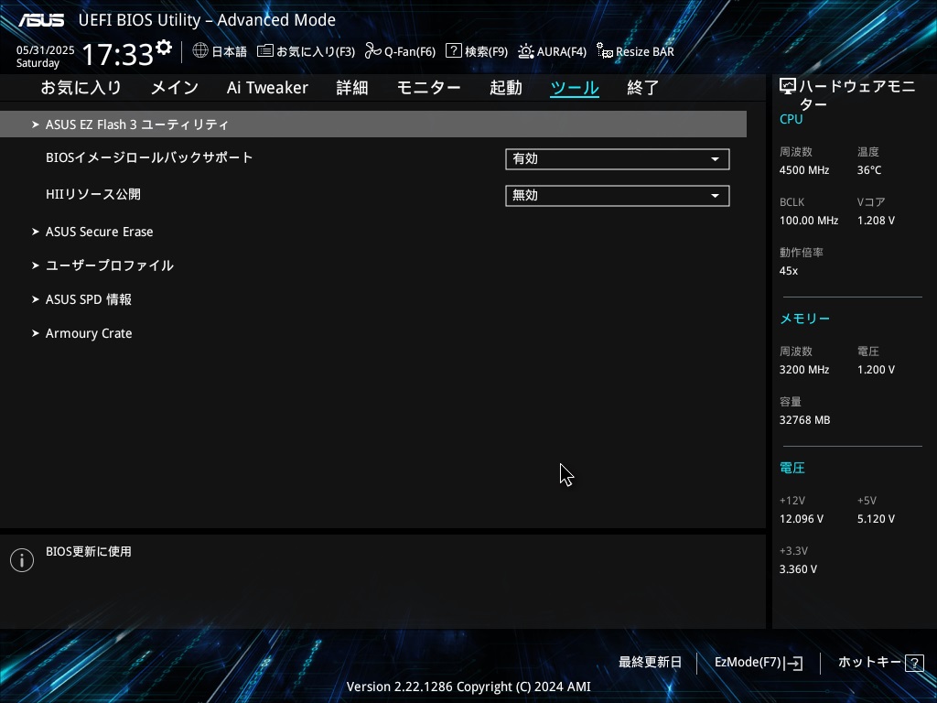
Task: Click the EzMode switch arrow icon
Action: click(x=793, y=663)
